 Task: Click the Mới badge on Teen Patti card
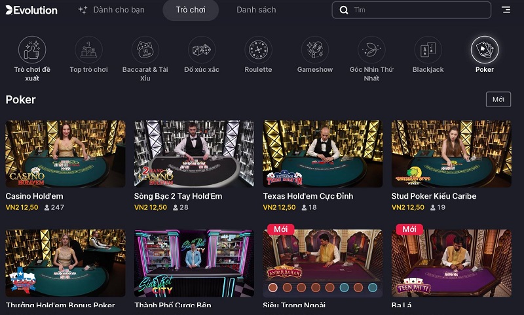(409, 229)
